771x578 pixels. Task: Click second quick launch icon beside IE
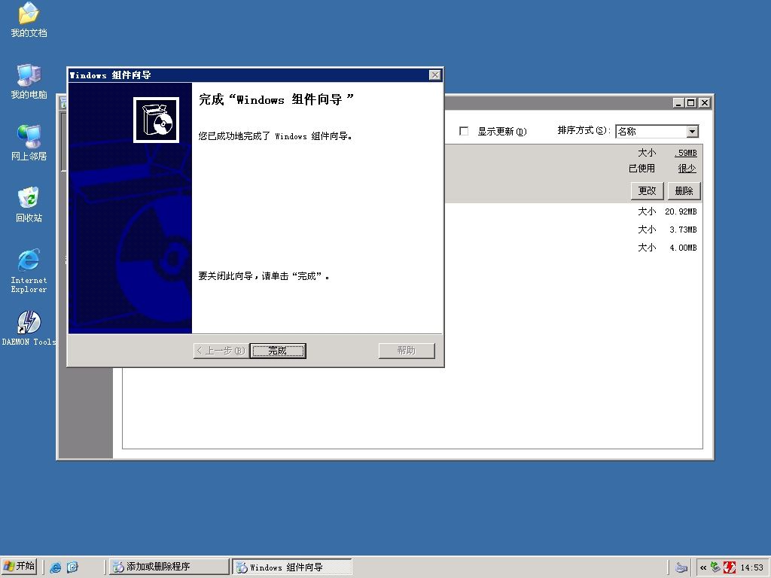coord(72,567)
